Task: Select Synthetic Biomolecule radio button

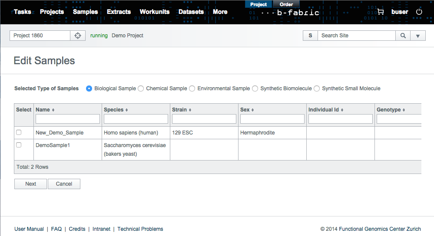Action: point(255,88)
